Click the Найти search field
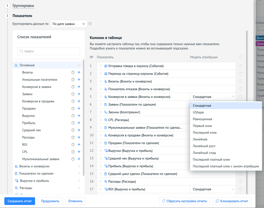The image size is (264, 208). click(x=49, y=51)
